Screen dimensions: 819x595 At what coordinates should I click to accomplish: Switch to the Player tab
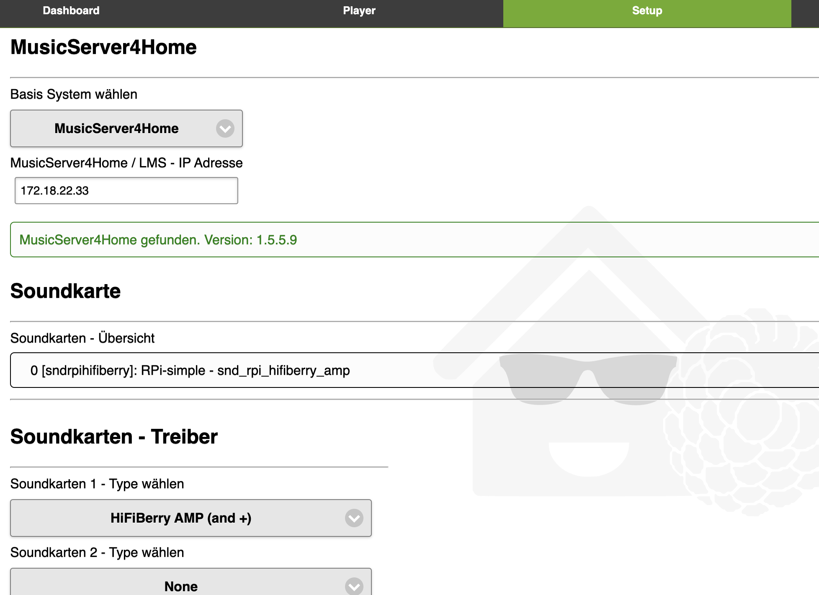click(x=359, y=11)
